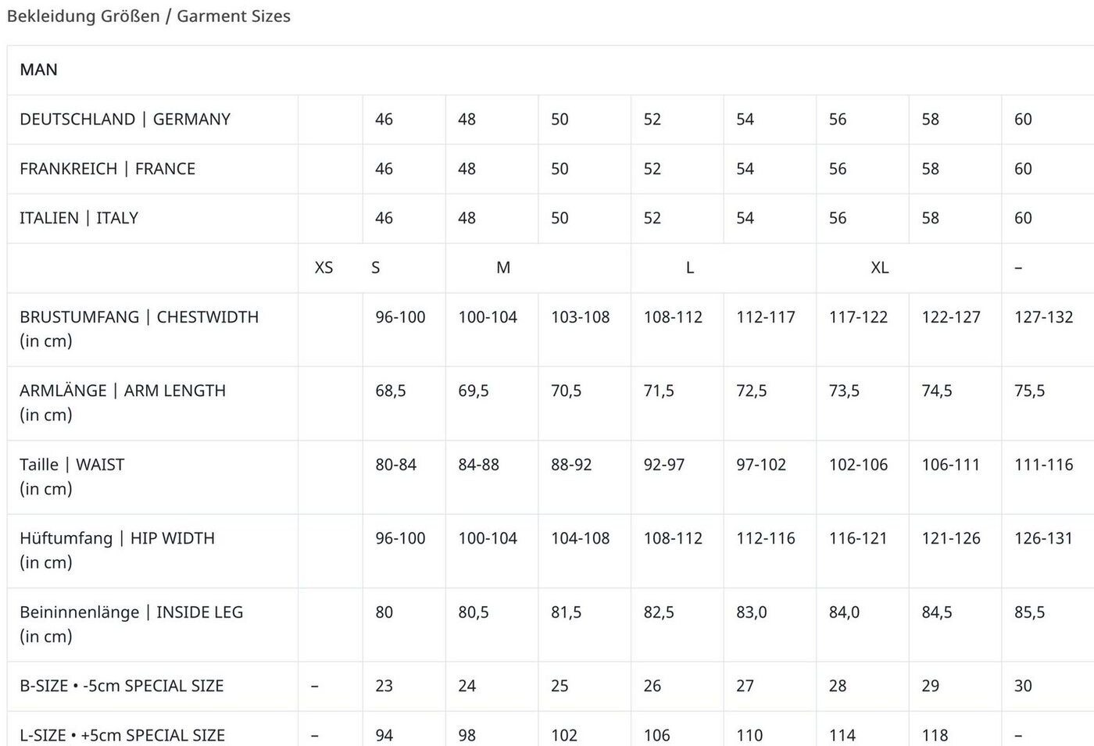Screen dimensions: 1094x746
Task: Click the Beininnenlänge | INSIDE LEG label
Action: coord(131,612)
